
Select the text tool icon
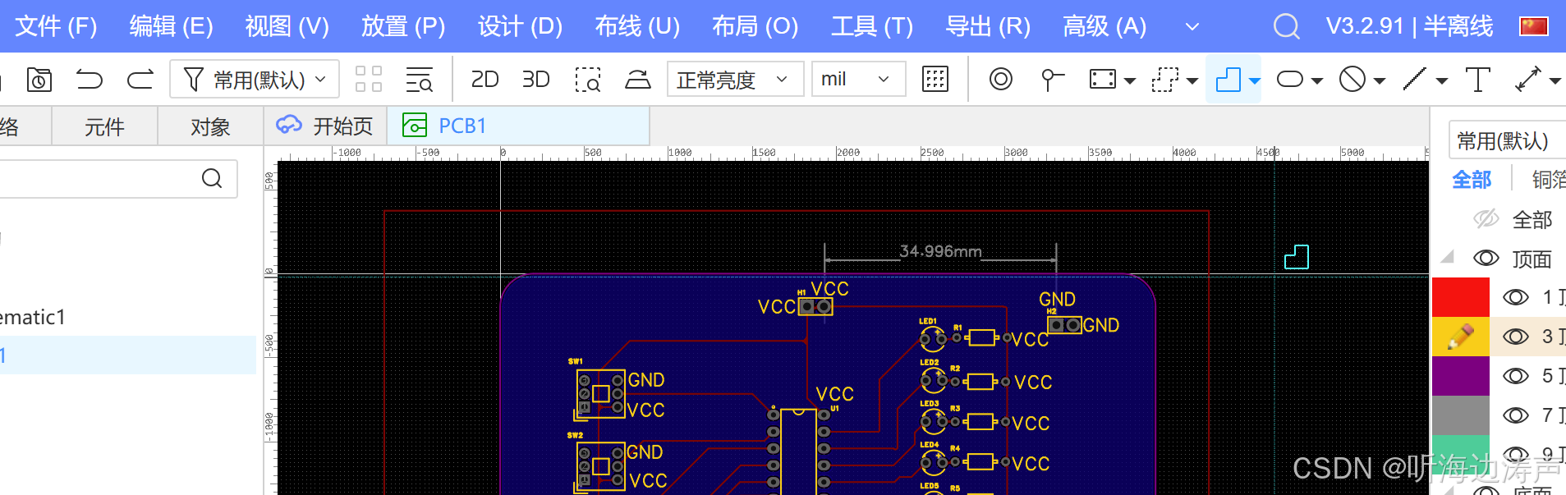point(1478,80)
